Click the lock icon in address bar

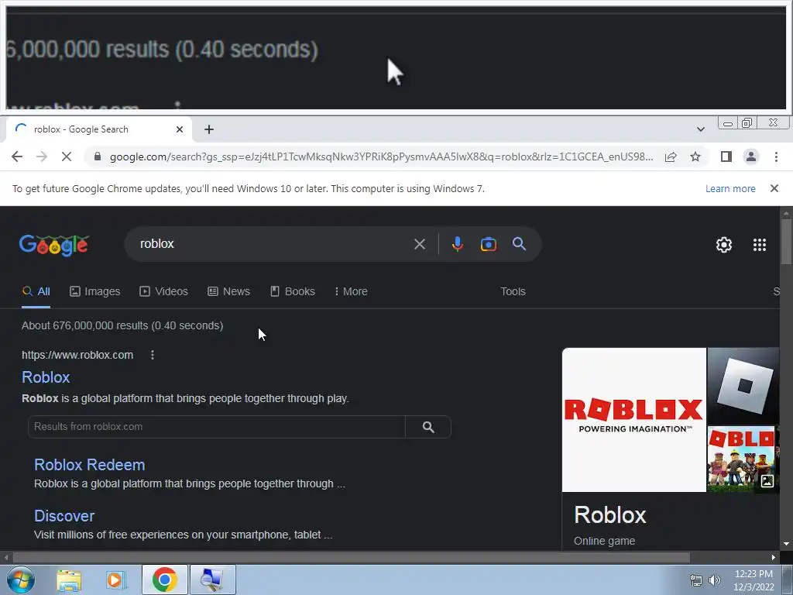98,156
